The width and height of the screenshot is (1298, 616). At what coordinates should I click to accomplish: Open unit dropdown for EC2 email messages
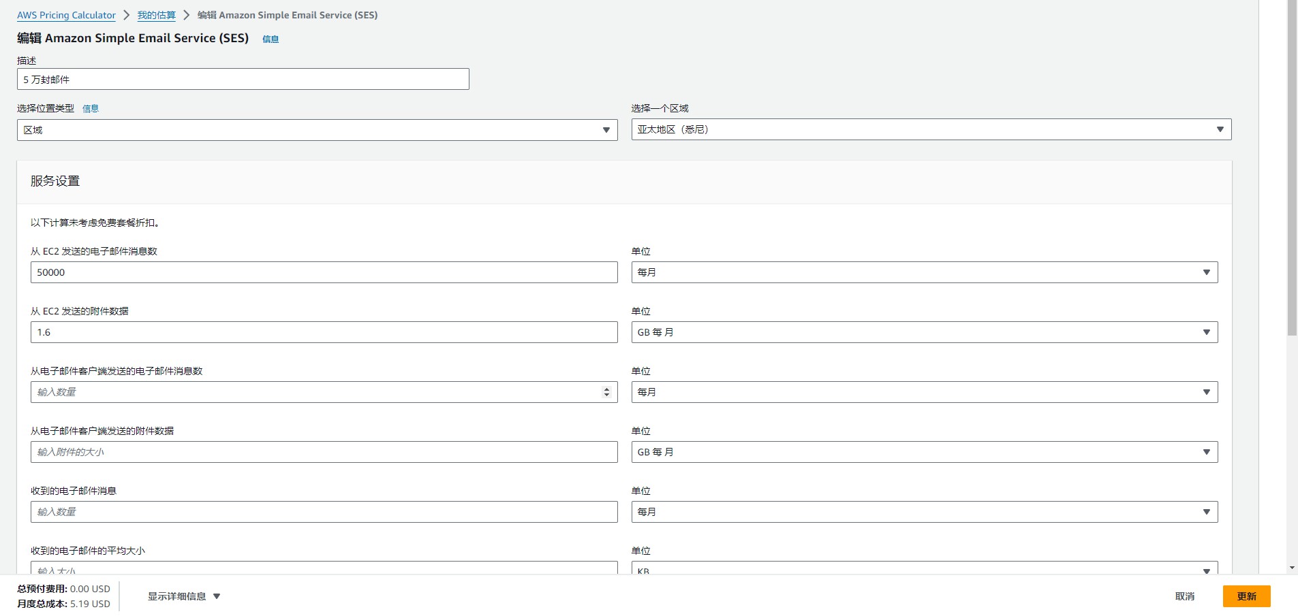coord(925,272)
